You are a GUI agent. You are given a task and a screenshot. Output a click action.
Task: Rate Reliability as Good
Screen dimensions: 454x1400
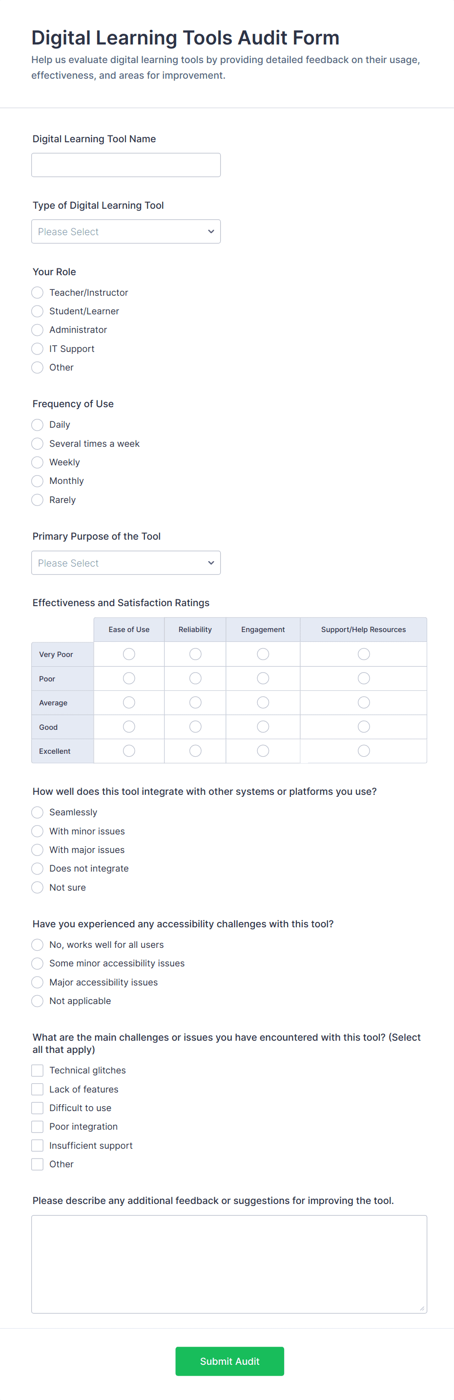point(195,726)
